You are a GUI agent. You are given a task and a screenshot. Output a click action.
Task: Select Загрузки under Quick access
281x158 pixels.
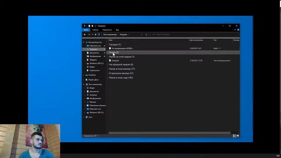tap(93, 49)
